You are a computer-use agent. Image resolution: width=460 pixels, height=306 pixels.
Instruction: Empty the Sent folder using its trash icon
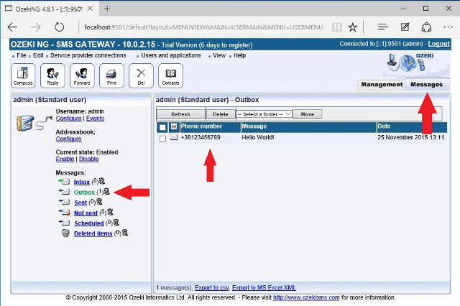click(x=99, y=202)
